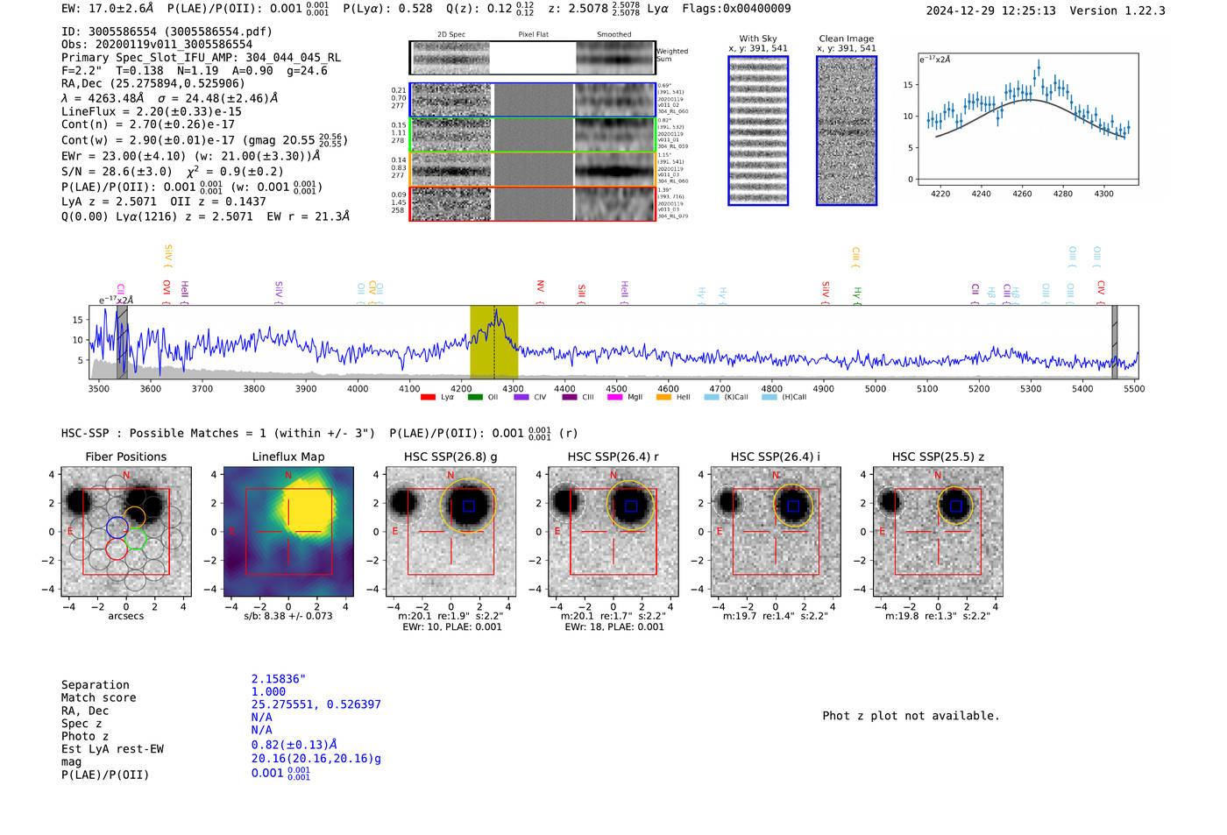Click the blue fiber circle in Fiber Positions

[x=117, y=527]
